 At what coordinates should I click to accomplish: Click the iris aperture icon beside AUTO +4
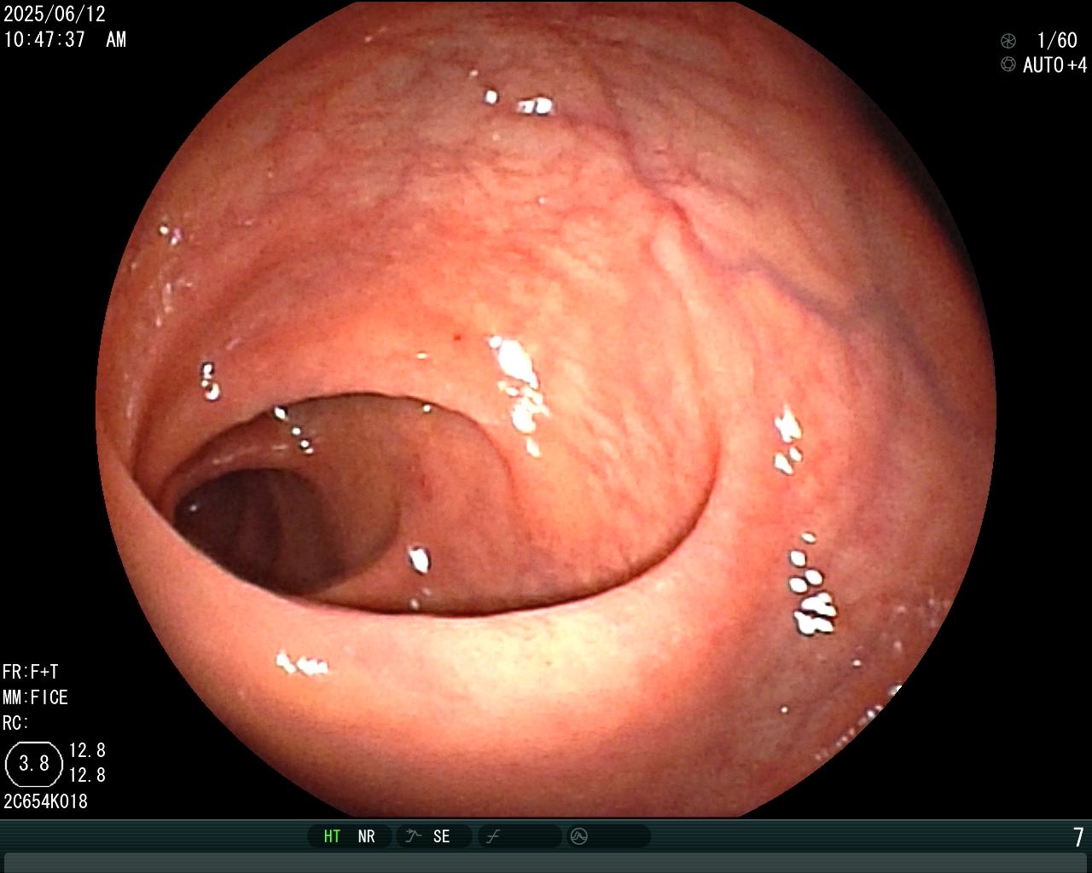coord(1008,65)
